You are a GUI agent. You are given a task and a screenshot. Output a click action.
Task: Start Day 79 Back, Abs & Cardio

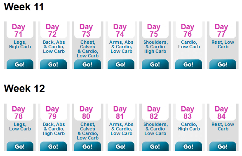[54, 147]
